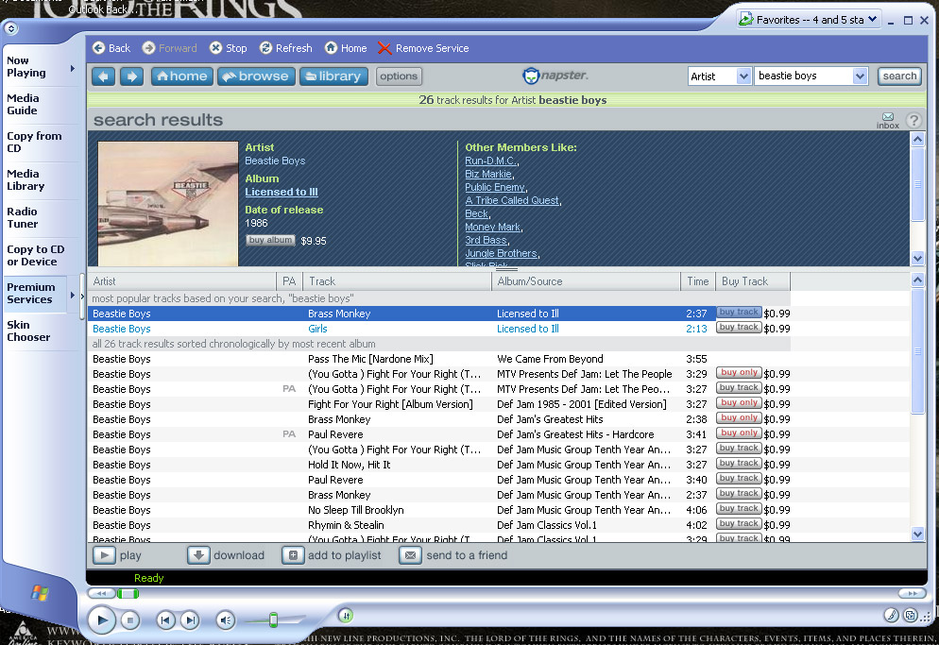Click Napster blue right arrow button
This screenshot has width=939, height=645.
(131, 76)
